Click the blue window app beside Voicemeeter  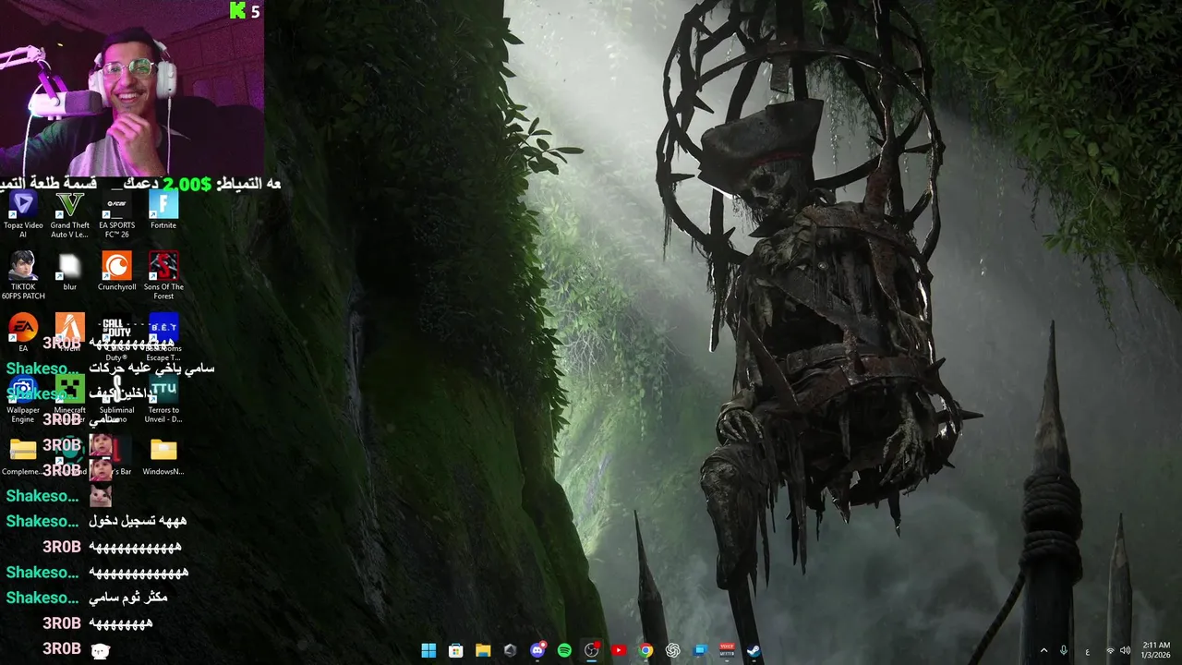[701, 650]
